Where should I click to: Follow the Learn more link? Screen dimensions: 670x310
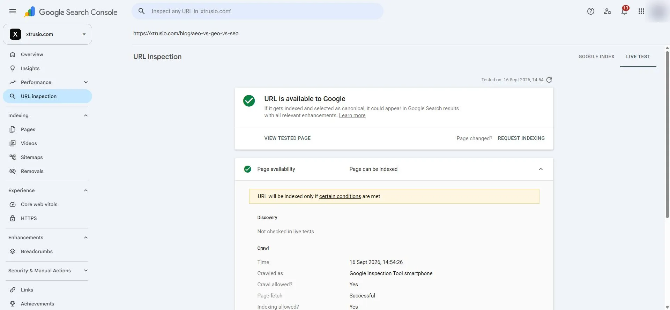point(352,115)
